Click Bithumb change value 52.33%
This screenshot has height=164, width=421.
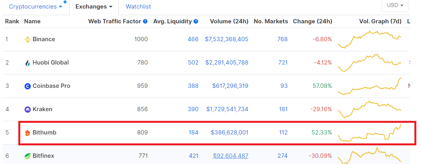click(x=322, y=133)
